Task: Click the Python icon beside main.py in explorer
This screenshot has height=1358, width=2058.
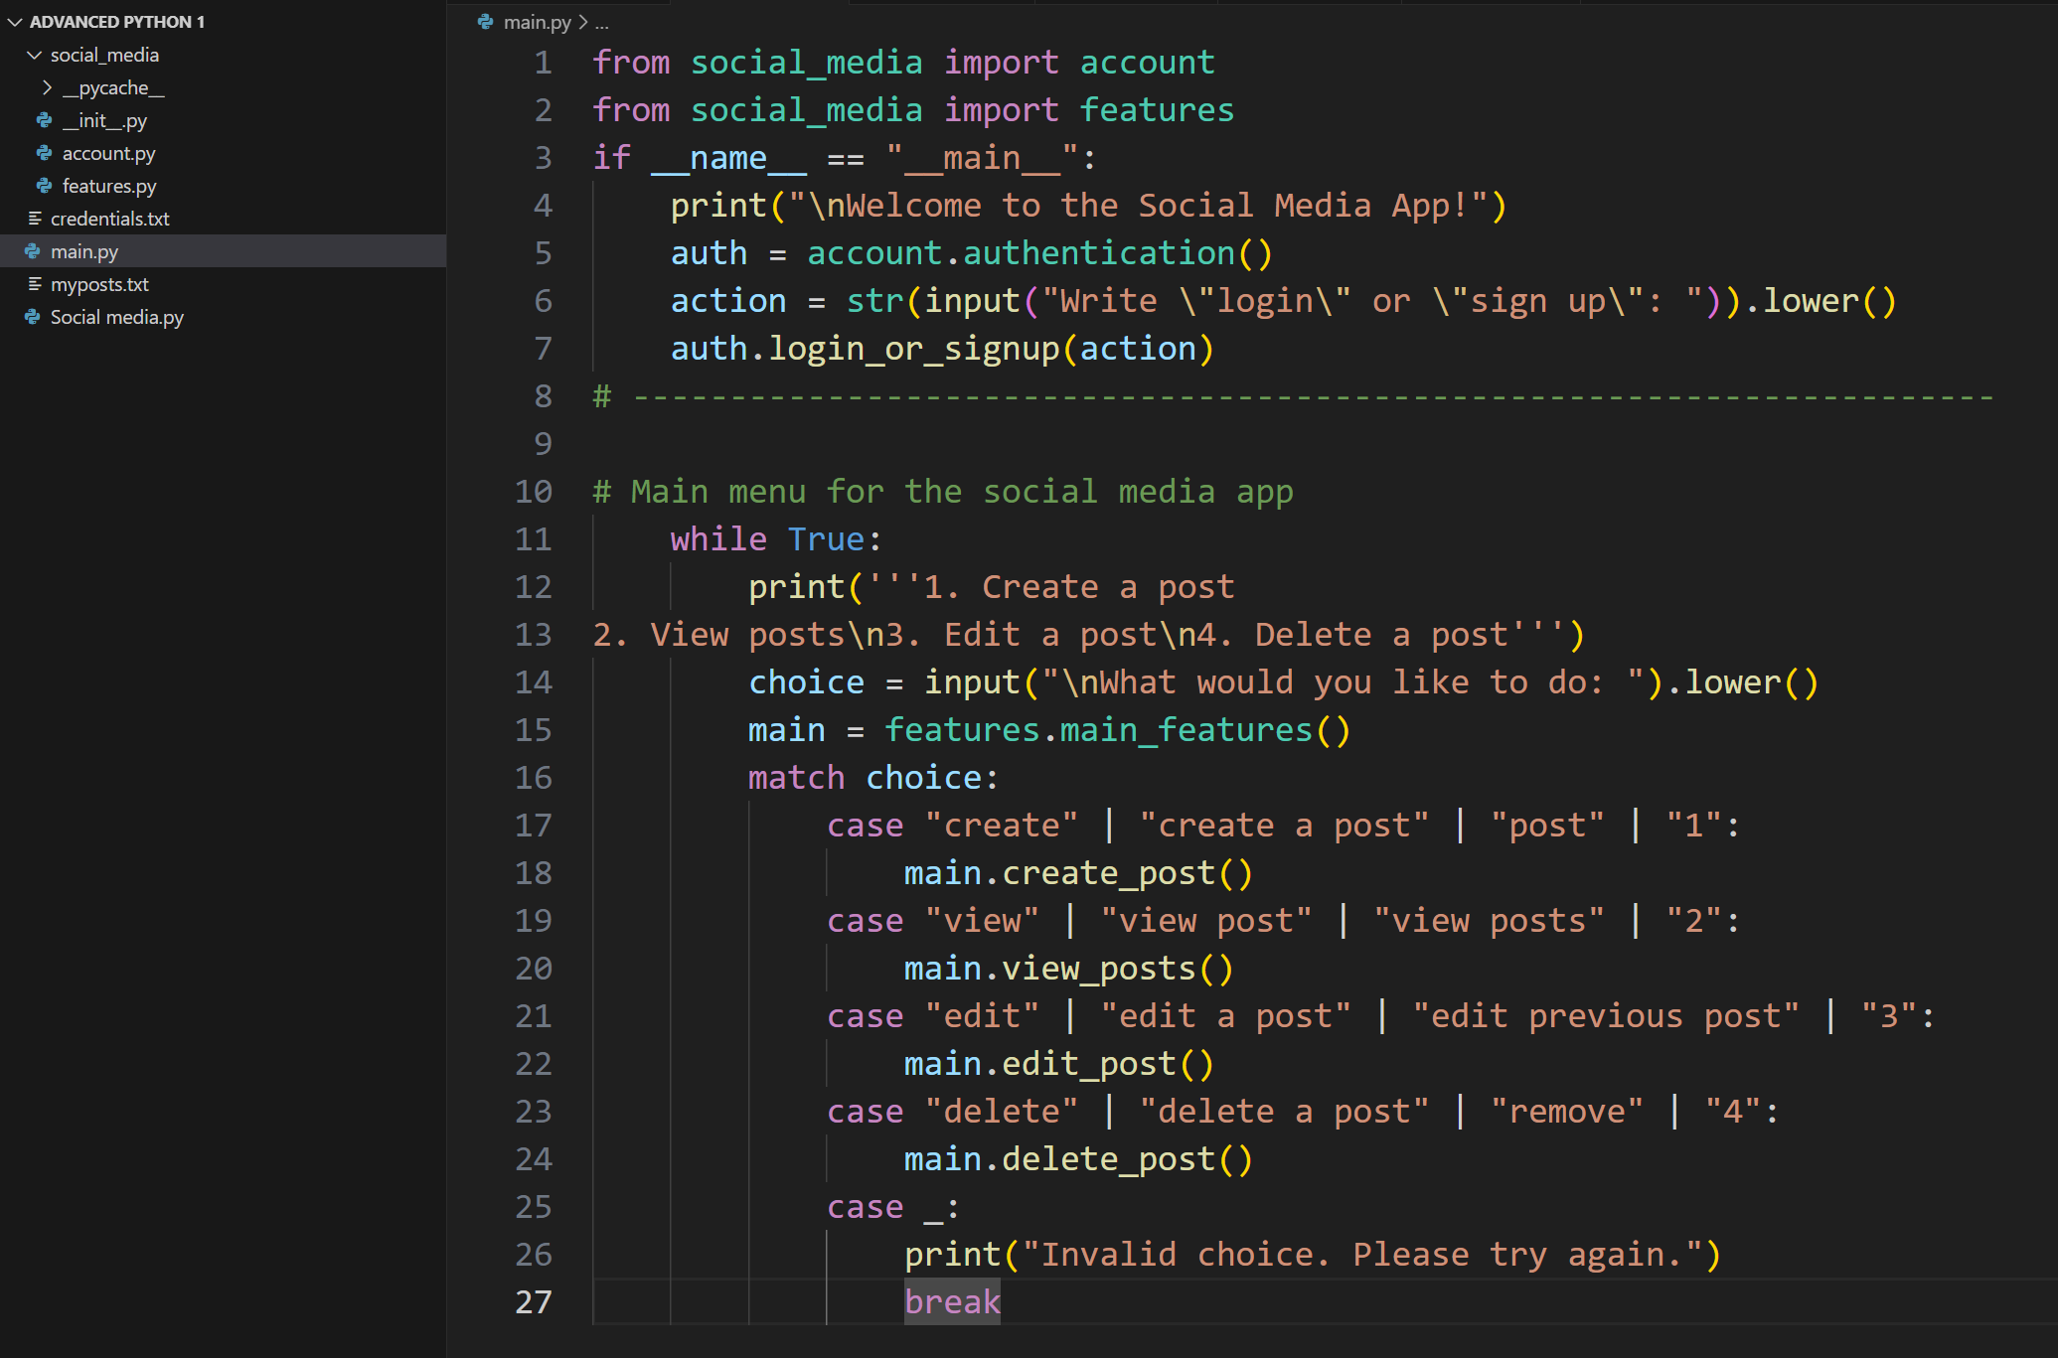Action: [33, 251]
